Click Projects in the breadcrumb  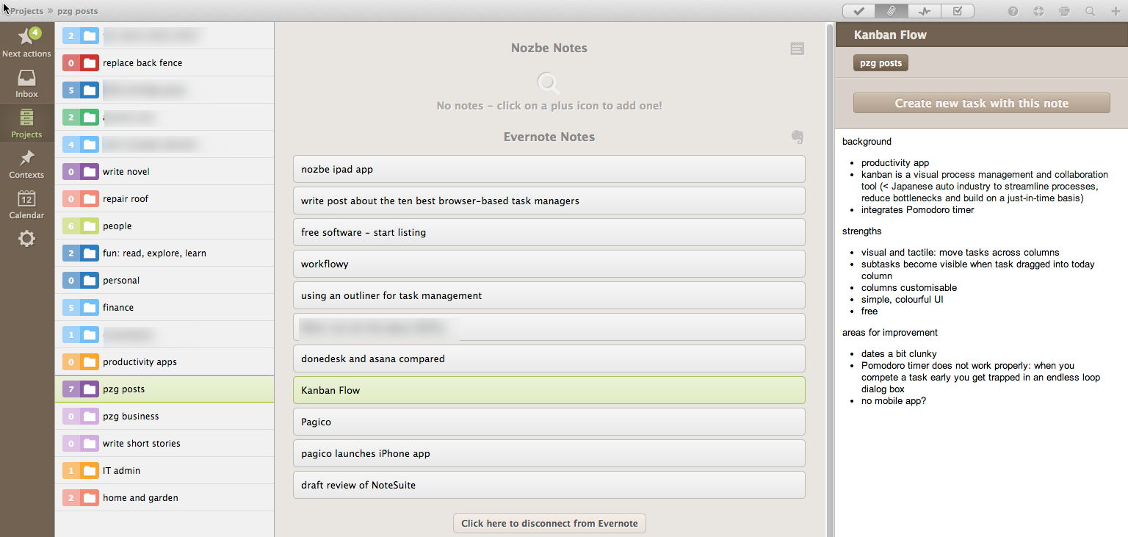coord(26,11)
